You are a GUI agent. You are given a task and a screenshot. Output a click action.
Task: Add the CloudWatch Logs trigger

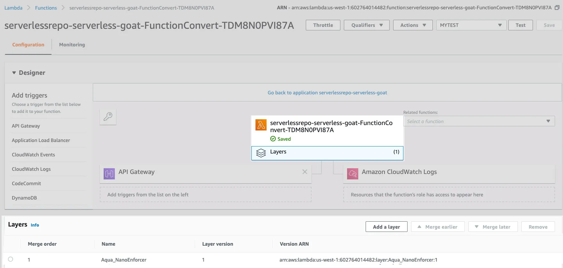[x=31, y=169]
